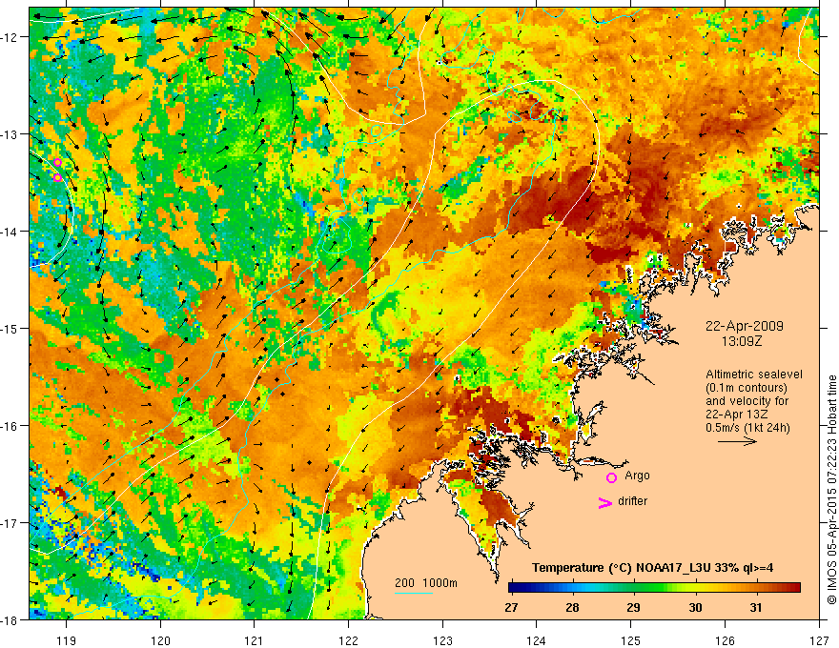Click the cyan 200 1000m depth contour sample line
Viewport: 839px width, 648px height.
tap(413, 593)
